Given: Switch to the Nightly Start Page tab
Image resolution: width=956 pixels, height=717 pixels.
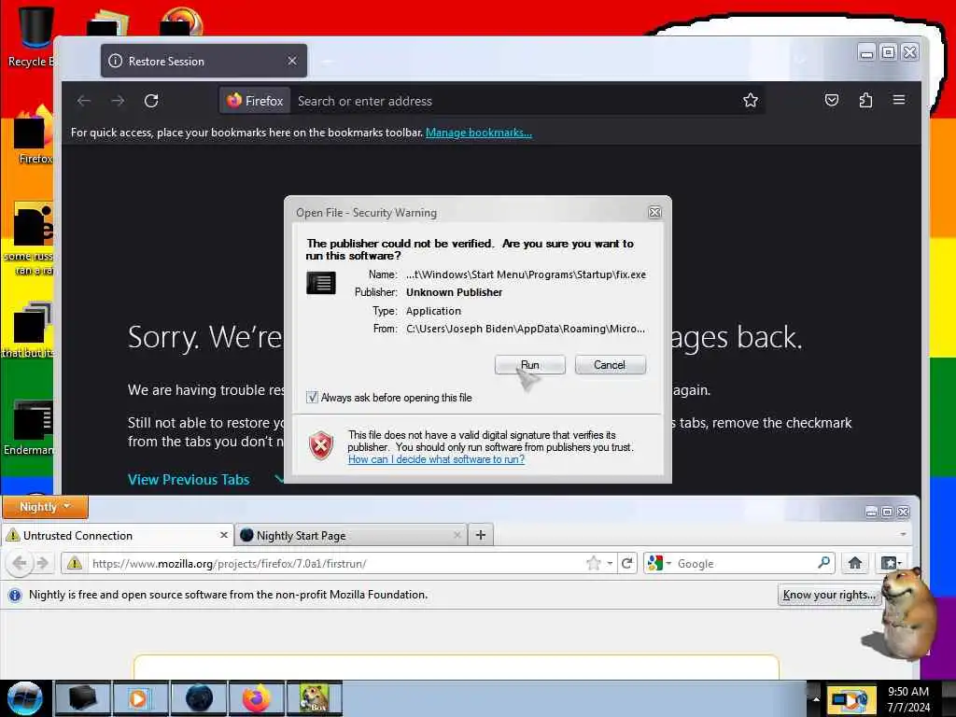Looking at the screenshot, I should pyautogui.click(x=351, y=535).
